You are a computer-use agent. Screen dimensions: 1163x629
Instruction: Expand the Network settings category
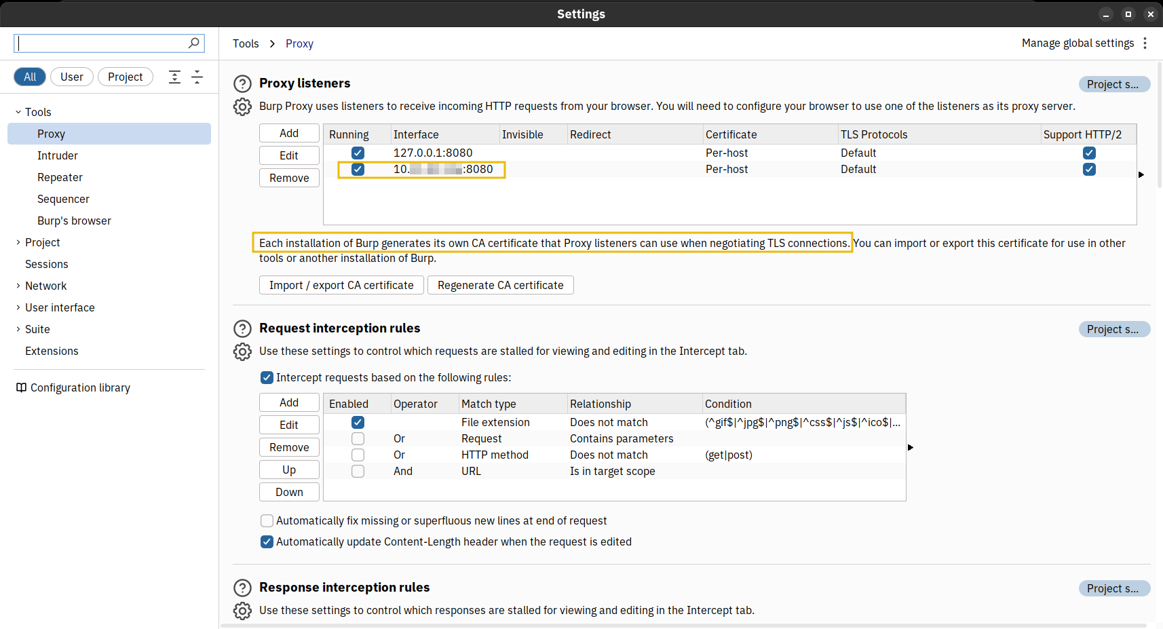18,286
